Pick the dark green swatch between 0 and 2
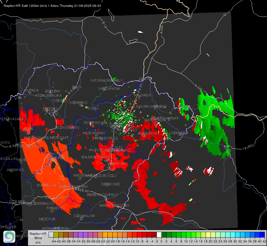This screenshot has width=267, height=246. (164, 235)
